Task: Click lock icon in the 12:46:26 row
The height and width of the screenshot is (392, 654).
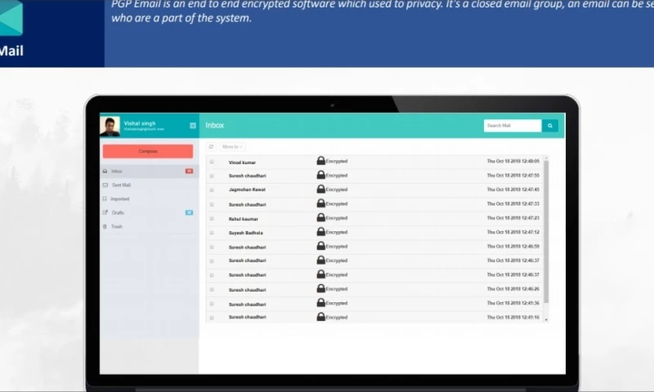Action: click(320, 288)
